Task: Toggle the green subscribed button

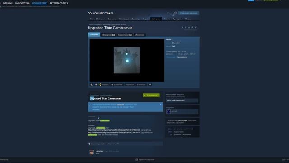Action: (x=151, y=96)
